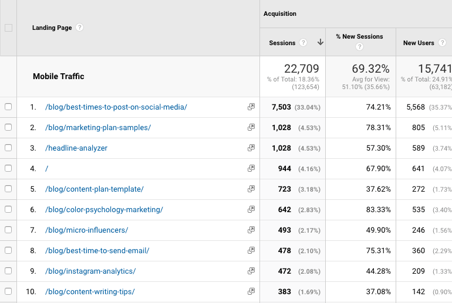Click the external link icon for marketing-plan-samples
This screenshot has width=452, height=303.
pyautogui.click(x=251, y=128)
